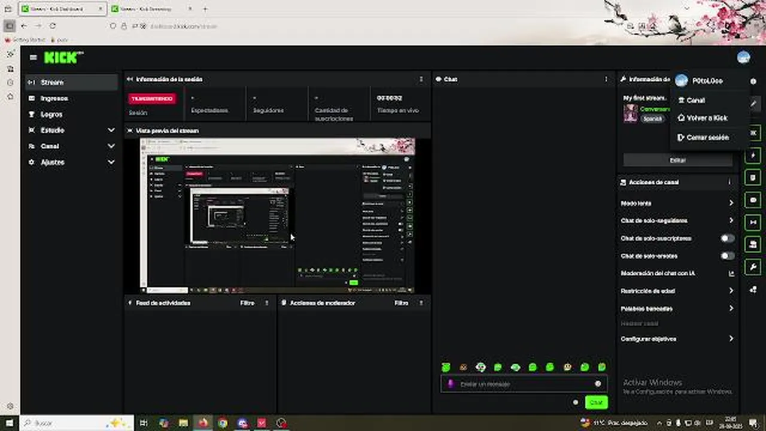Expand the Ajustes sidebar section

pos(72,162)
